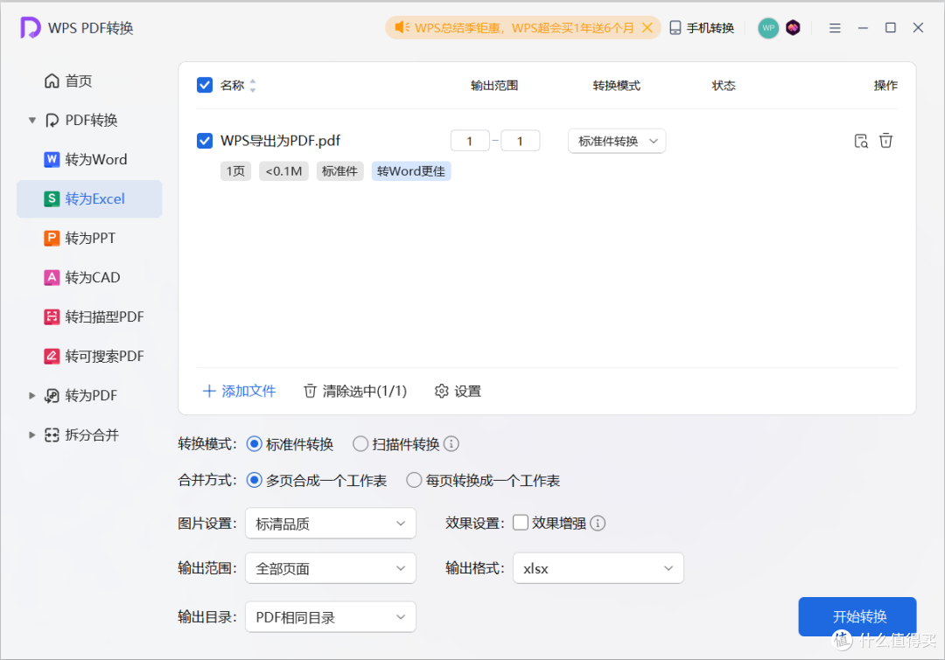945x660 pixels.
Task: Open the 输出格式 xlsx dropdown
Action: 598,568
